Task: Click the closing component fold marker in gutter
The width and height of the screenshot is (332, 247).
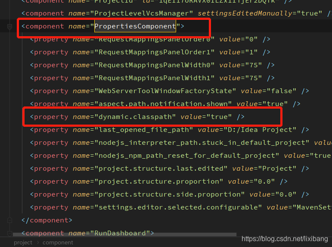Action: pyautogui.click(x=9, y=220)
